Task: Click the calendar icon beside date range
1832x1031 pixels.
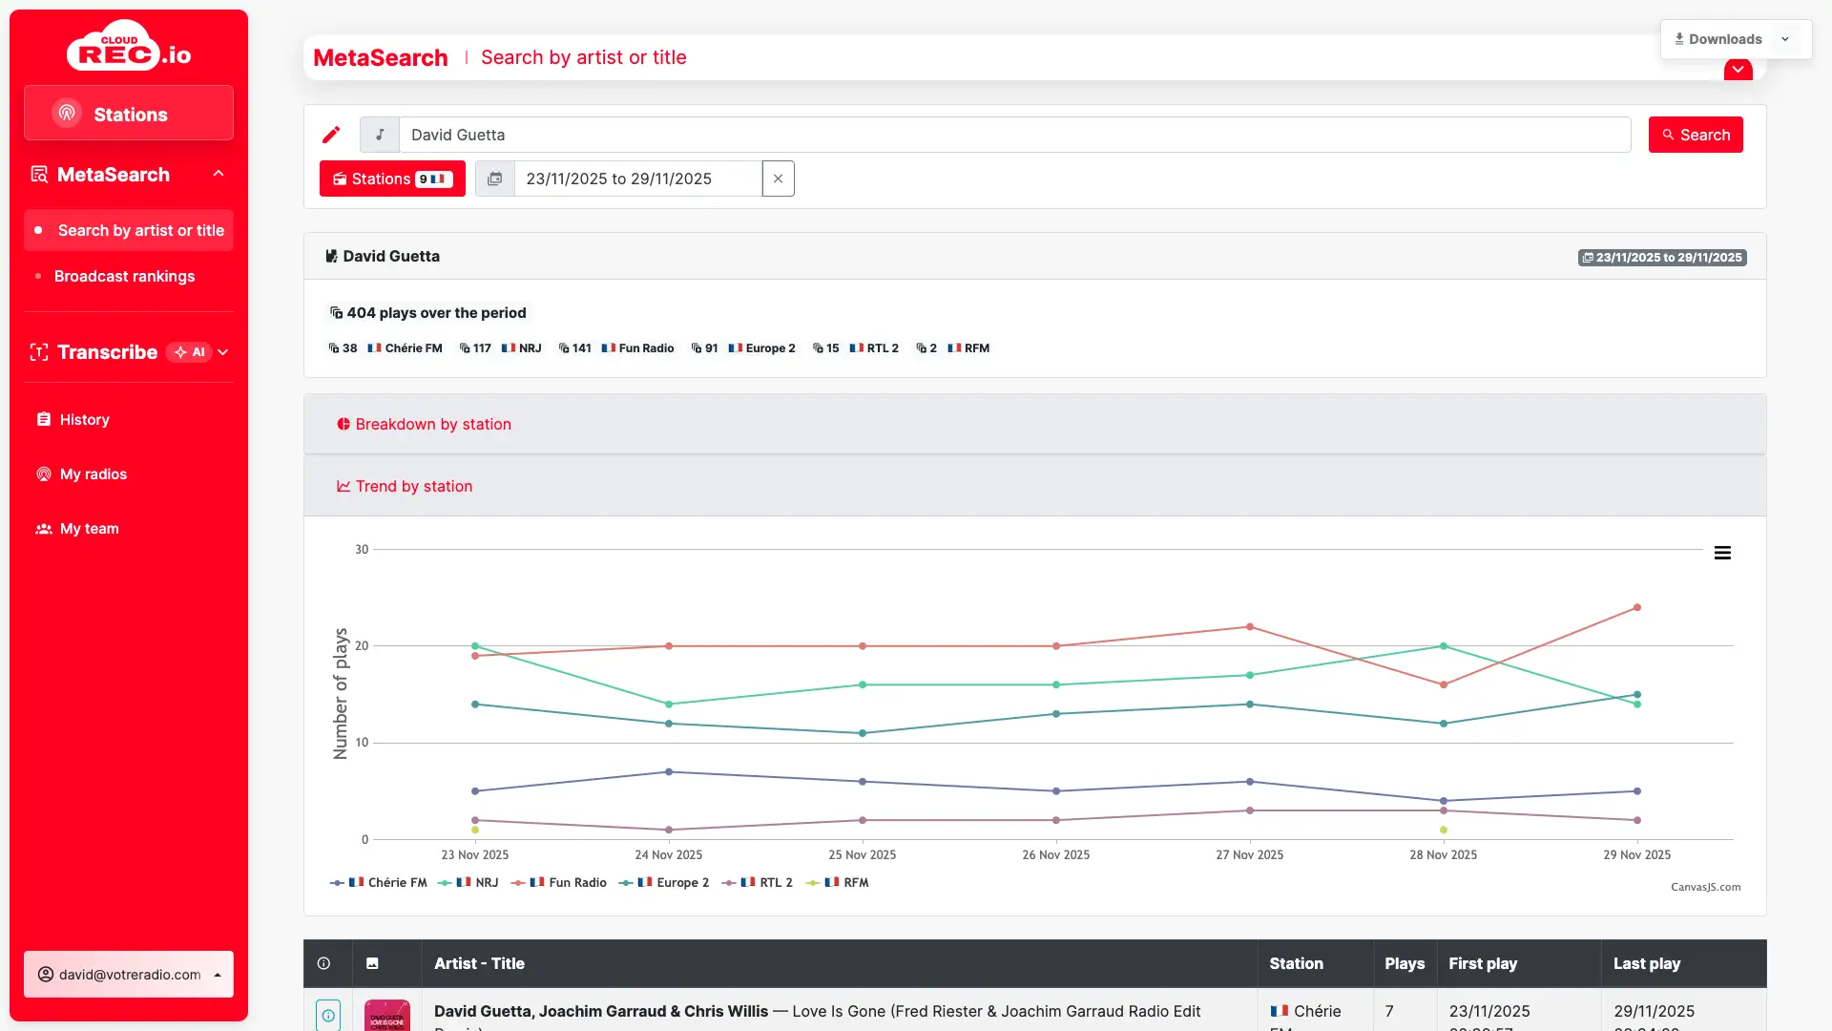Action: tap(495, 179)
